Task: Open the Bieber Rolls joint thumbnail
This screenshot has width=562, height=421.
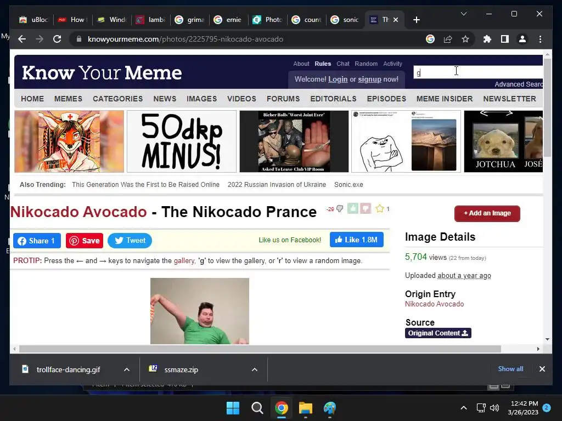Action: (x=294, y=141)
